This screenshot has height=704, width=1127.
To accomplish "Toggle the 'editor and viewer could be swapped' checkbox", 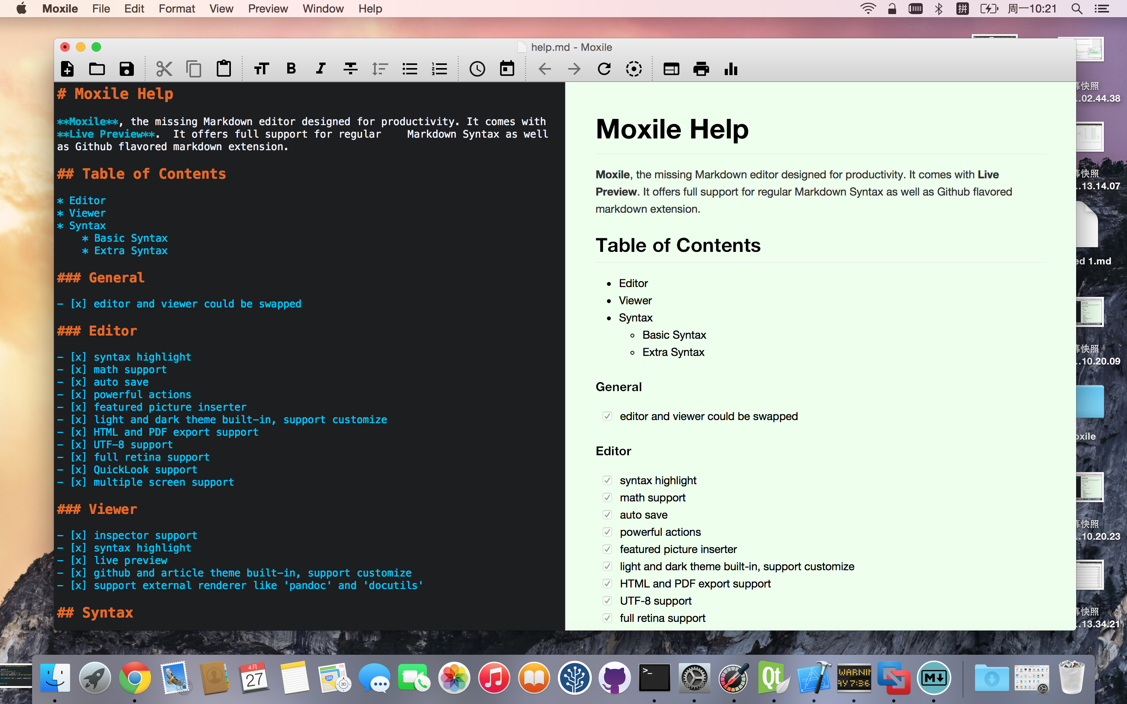I will 607,416.
